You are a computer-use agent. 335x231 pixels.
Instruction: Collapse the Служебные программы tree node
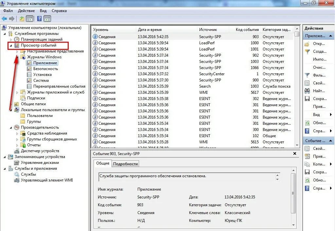click(5, 34)
